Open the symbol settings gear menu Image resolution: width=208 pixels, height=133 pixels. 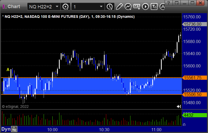[x=65, y=7]
